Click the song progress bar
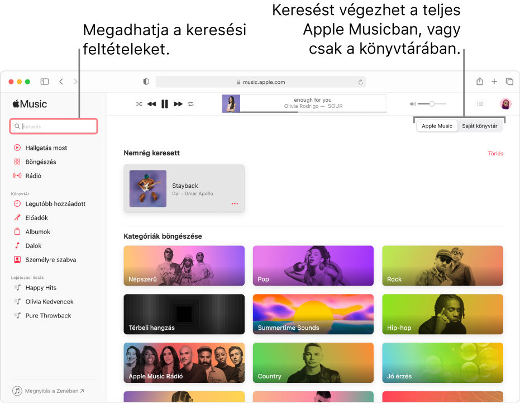The image size is (520, 403). (x=313, y=112)
